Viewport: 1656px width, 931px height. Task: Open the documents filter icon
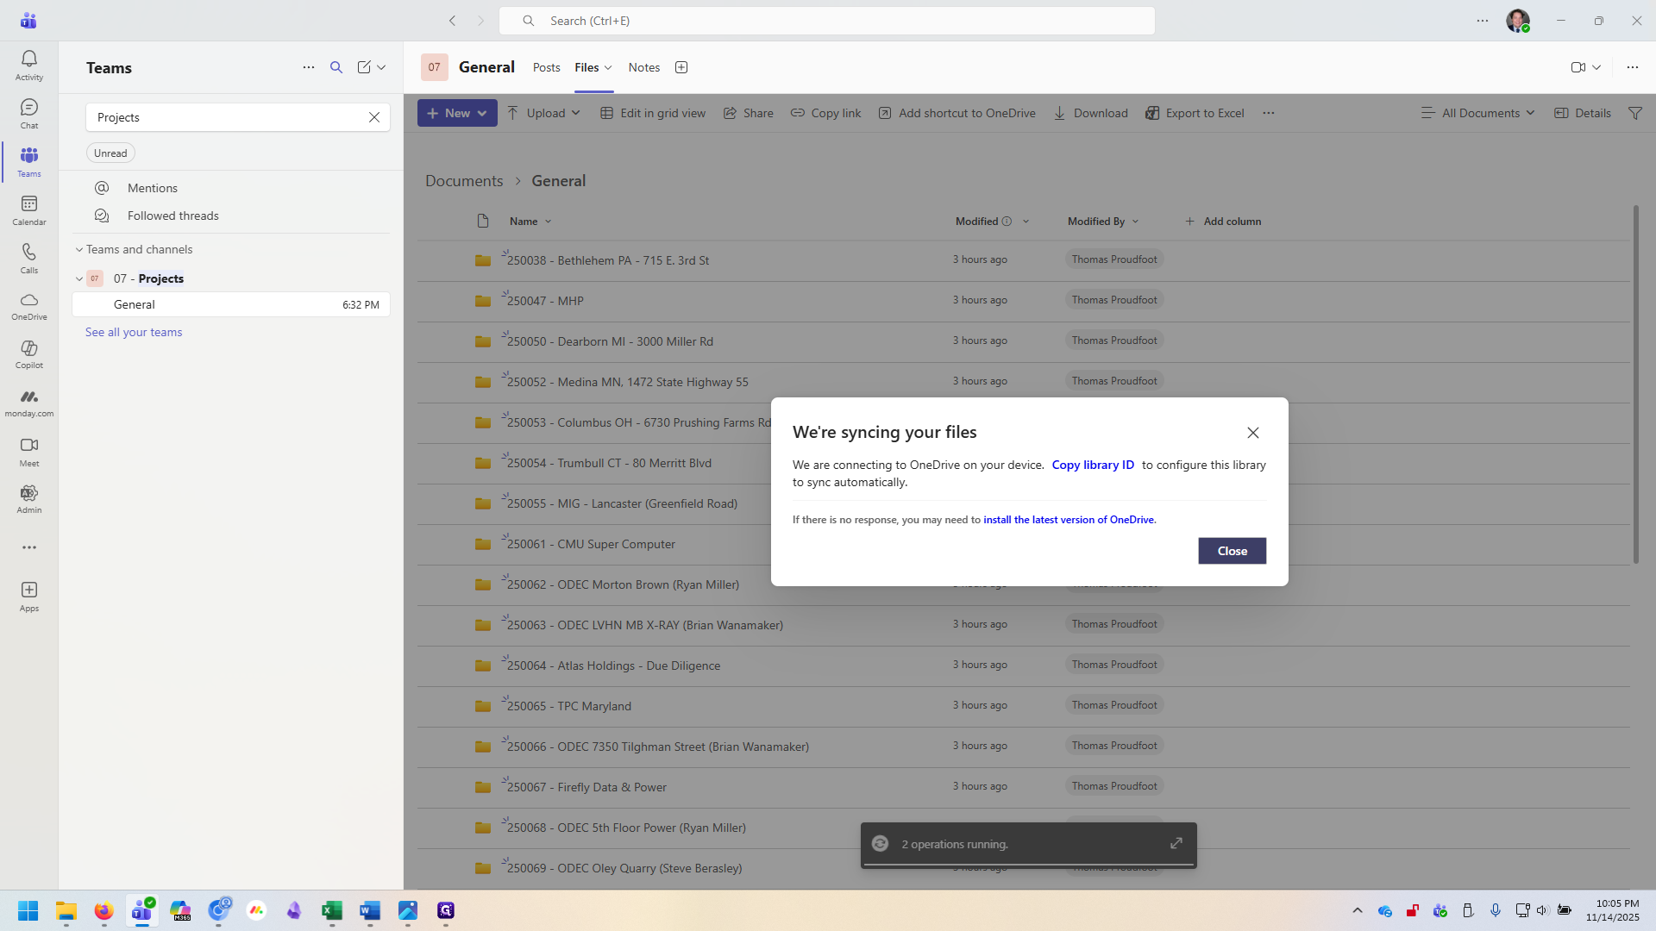click(1636, 113)
